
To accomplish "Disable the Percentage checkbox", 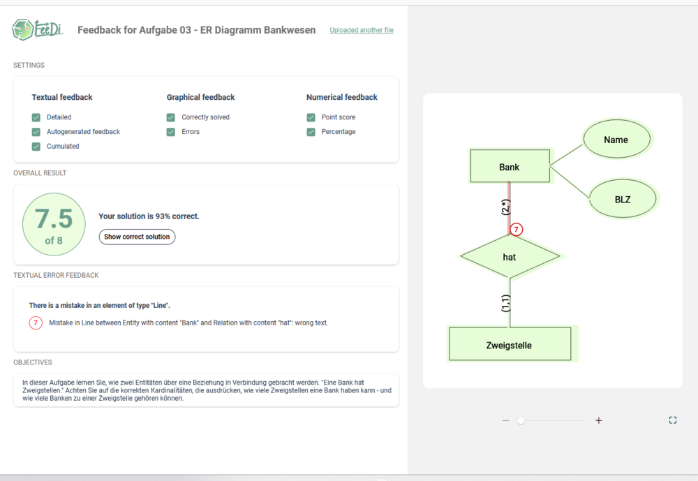I will 311,132.
